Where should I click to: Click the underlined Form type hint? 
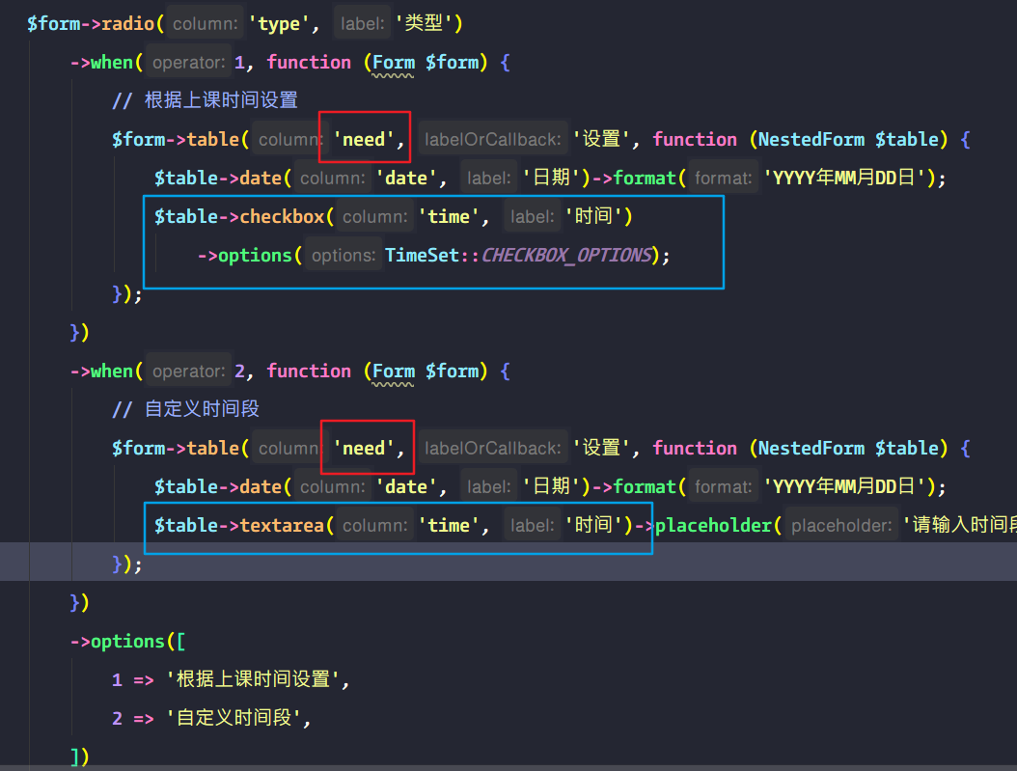[x=390, y=62]
